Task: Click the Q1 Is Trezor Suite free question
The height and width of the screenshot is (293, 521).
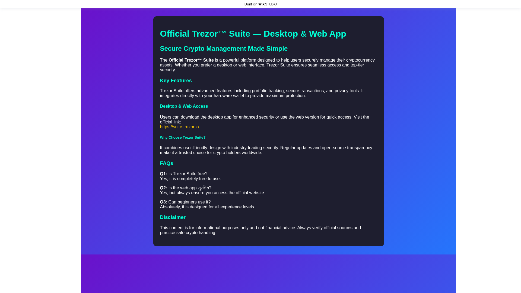Action: 183,174
